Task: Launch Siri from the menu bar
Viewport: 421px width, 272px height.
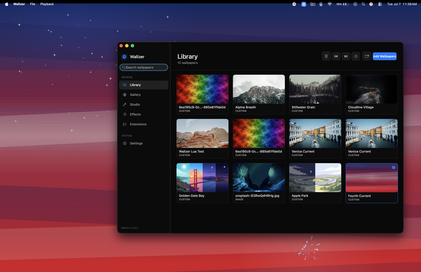Action: (371, 4)
